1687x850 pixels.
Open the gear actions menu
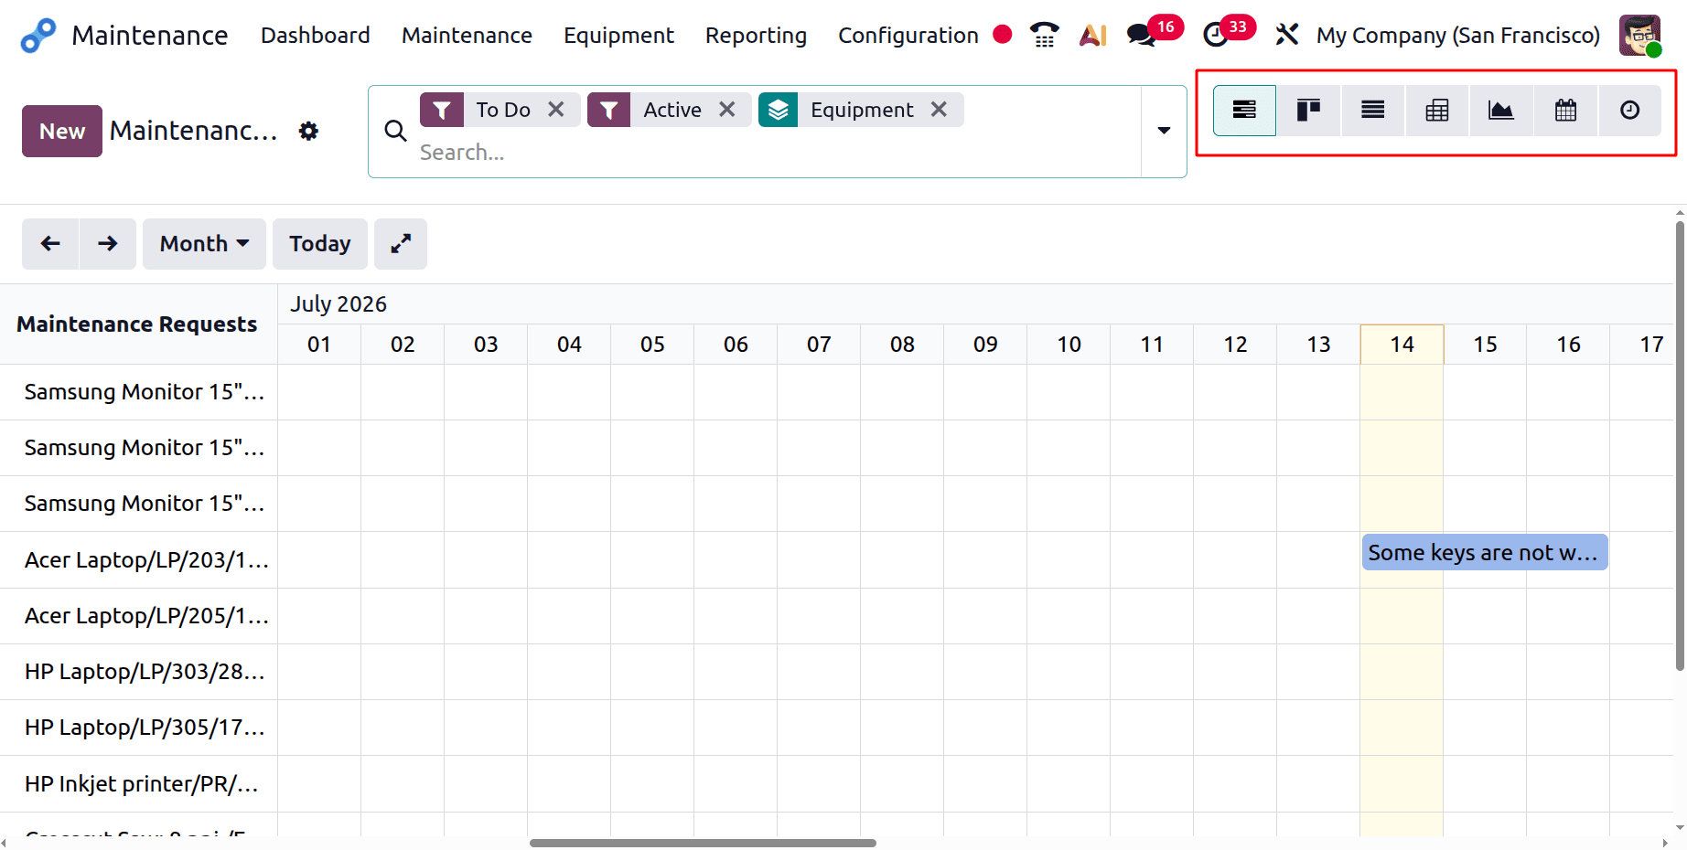(x=309, y=131)
